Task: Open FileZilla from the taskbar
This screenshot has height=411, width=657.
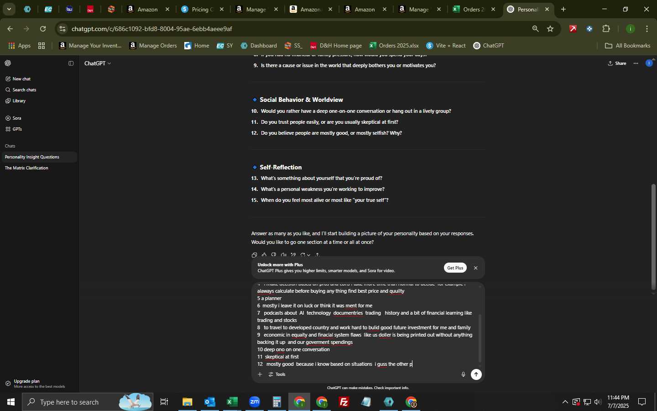Action: pyautogui.click(x=344, y=402)
